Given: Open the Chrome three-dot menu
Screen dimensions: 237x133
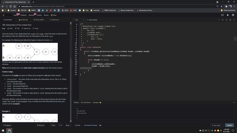Looking at the screenshot, I should coord(234,7).
